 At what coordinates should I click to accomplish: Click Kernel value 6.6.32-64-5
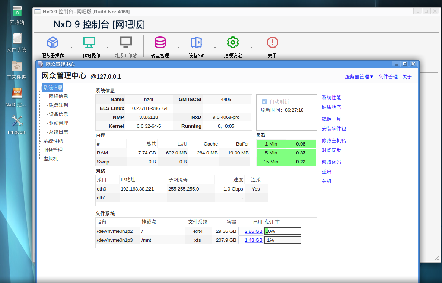tap(149, 126)
